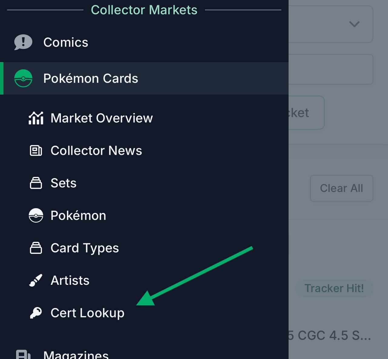The height and width of the screenshot is (359, 388).
Task: Click the Market Overview chart icon
Action: [36, 118]
